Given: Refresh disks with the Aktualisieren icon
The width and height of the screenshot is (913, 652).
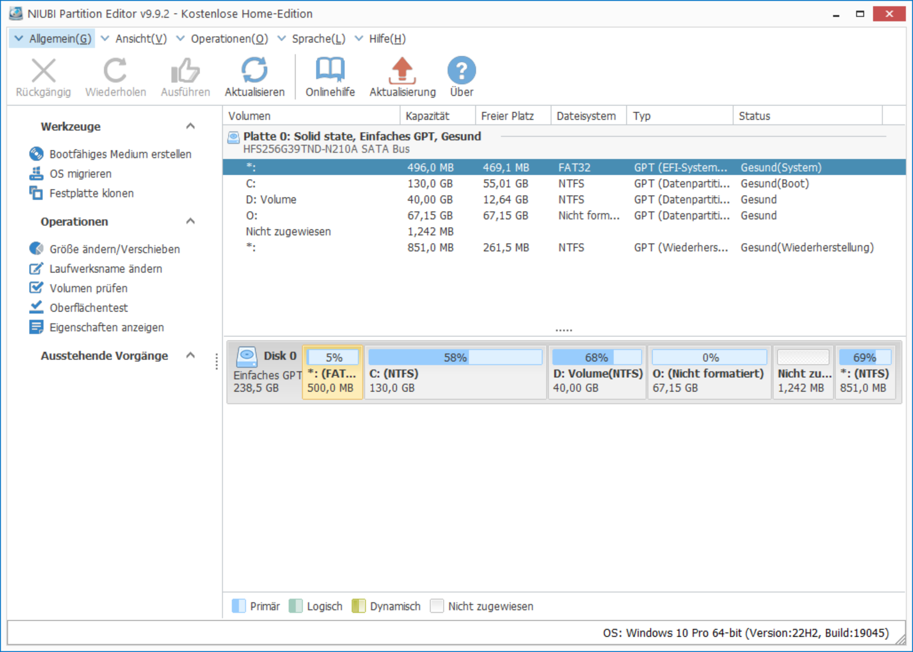Looking at the screenshot, I should click(x=255, y=70).
